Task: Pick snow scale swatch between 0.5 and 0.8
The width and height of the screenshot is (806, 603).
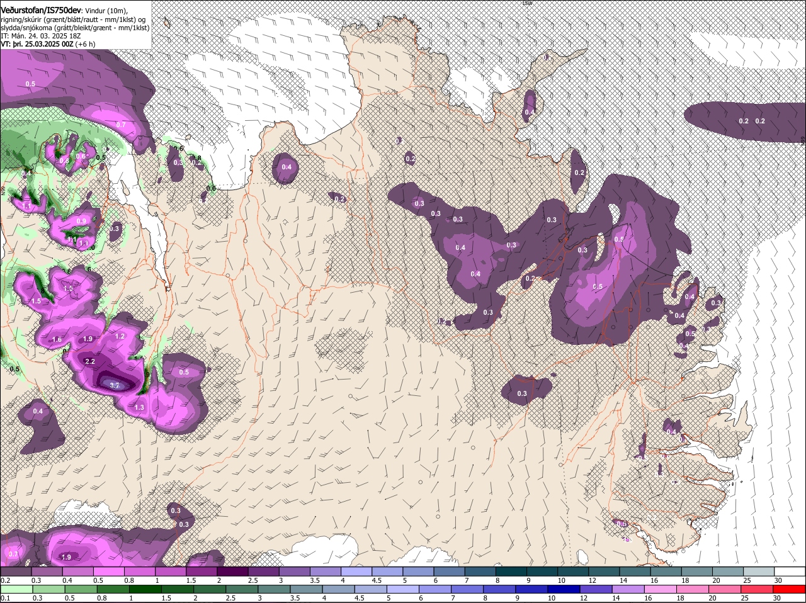Action: (x=110, y=572)
